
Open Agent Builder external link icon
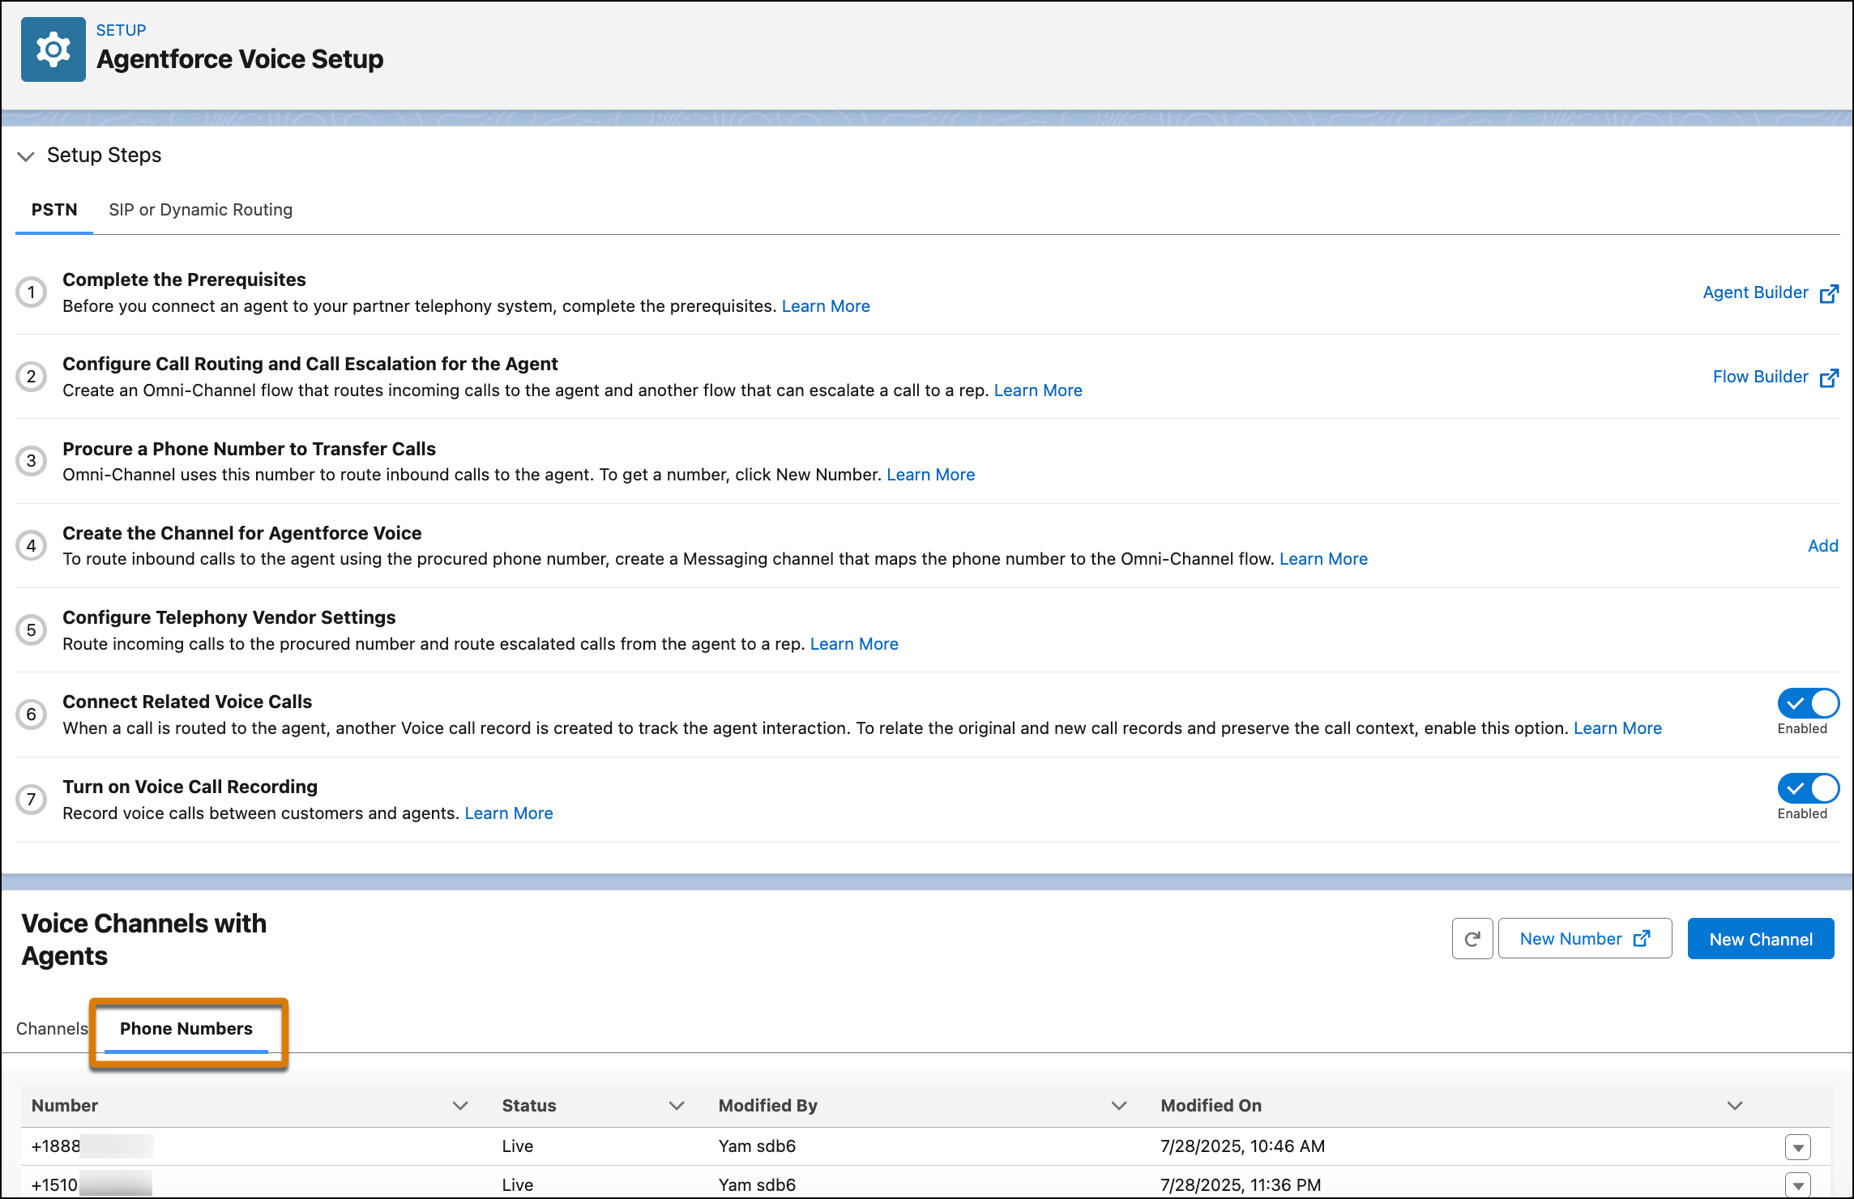point(1829,293)
